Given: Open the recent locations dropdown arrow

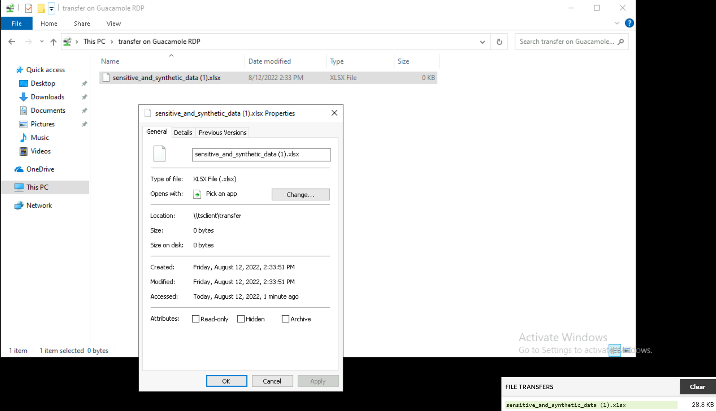Looking at the screenshot, I should pyautogui.click(x=41, y=42).
